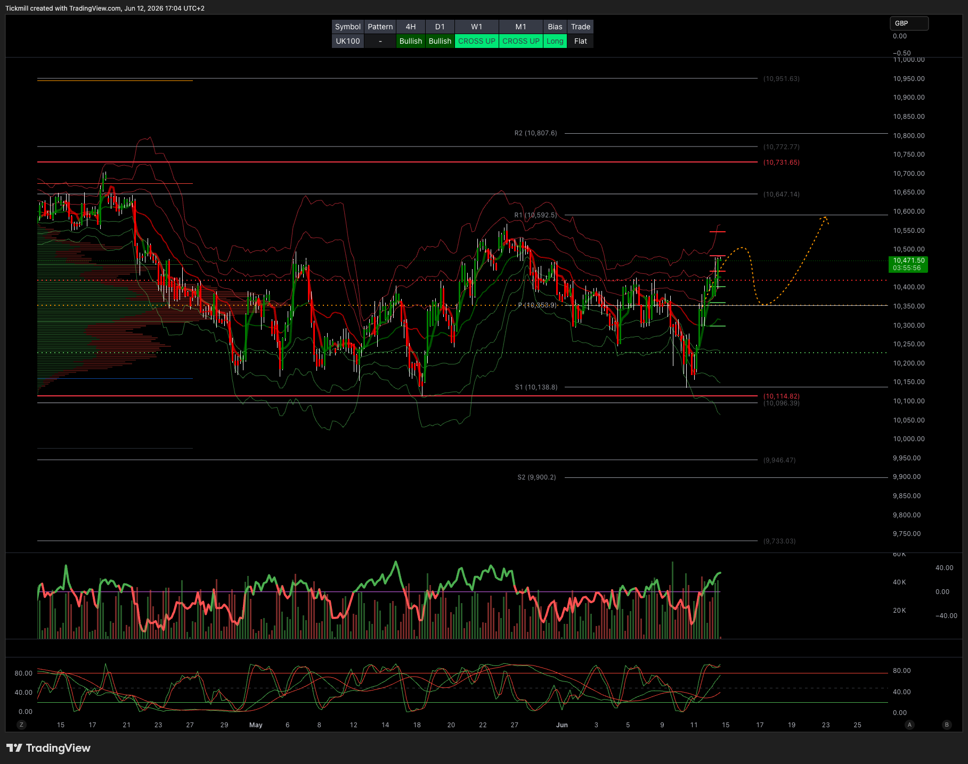Click the CROSS UP cell under M1
Screen dimensions: 968x764
(521, 41)
